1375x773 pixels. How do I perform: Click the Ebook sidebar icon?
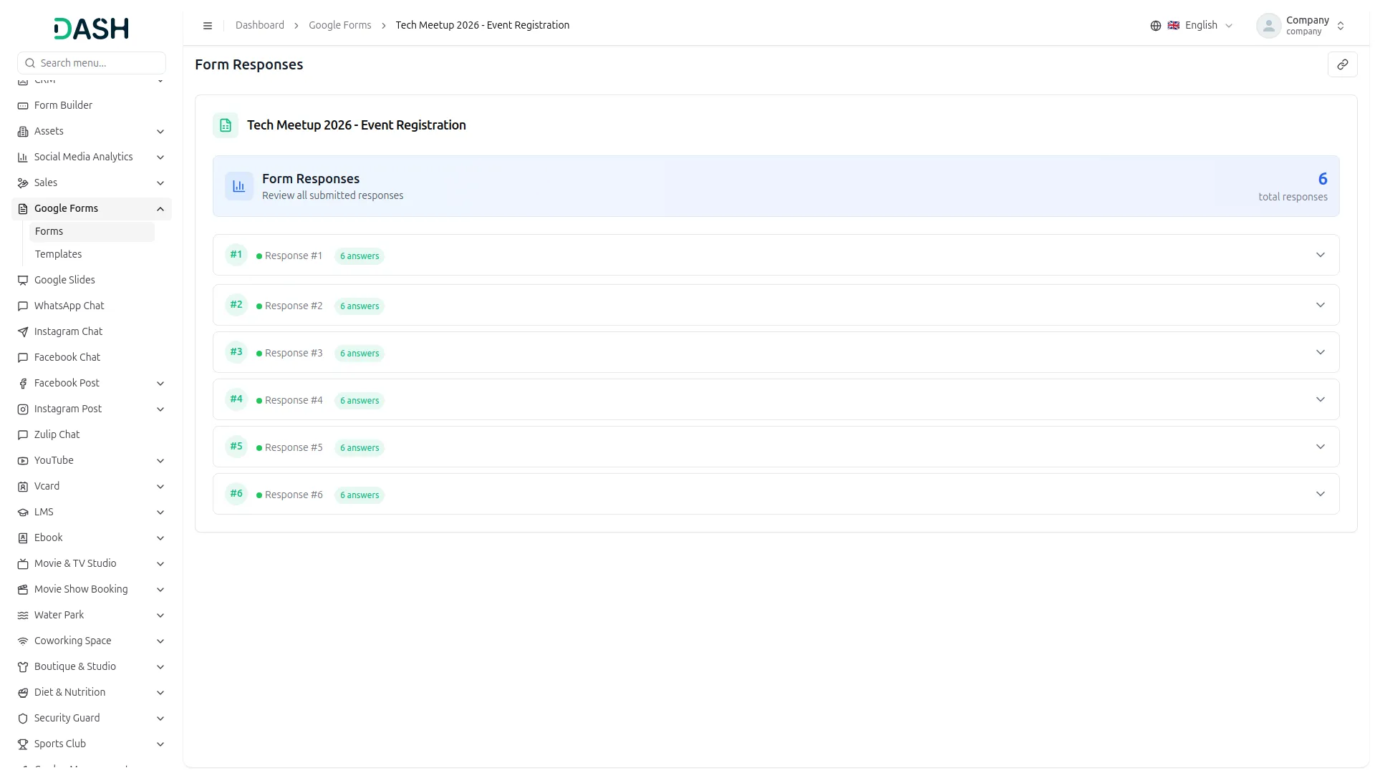23,538
